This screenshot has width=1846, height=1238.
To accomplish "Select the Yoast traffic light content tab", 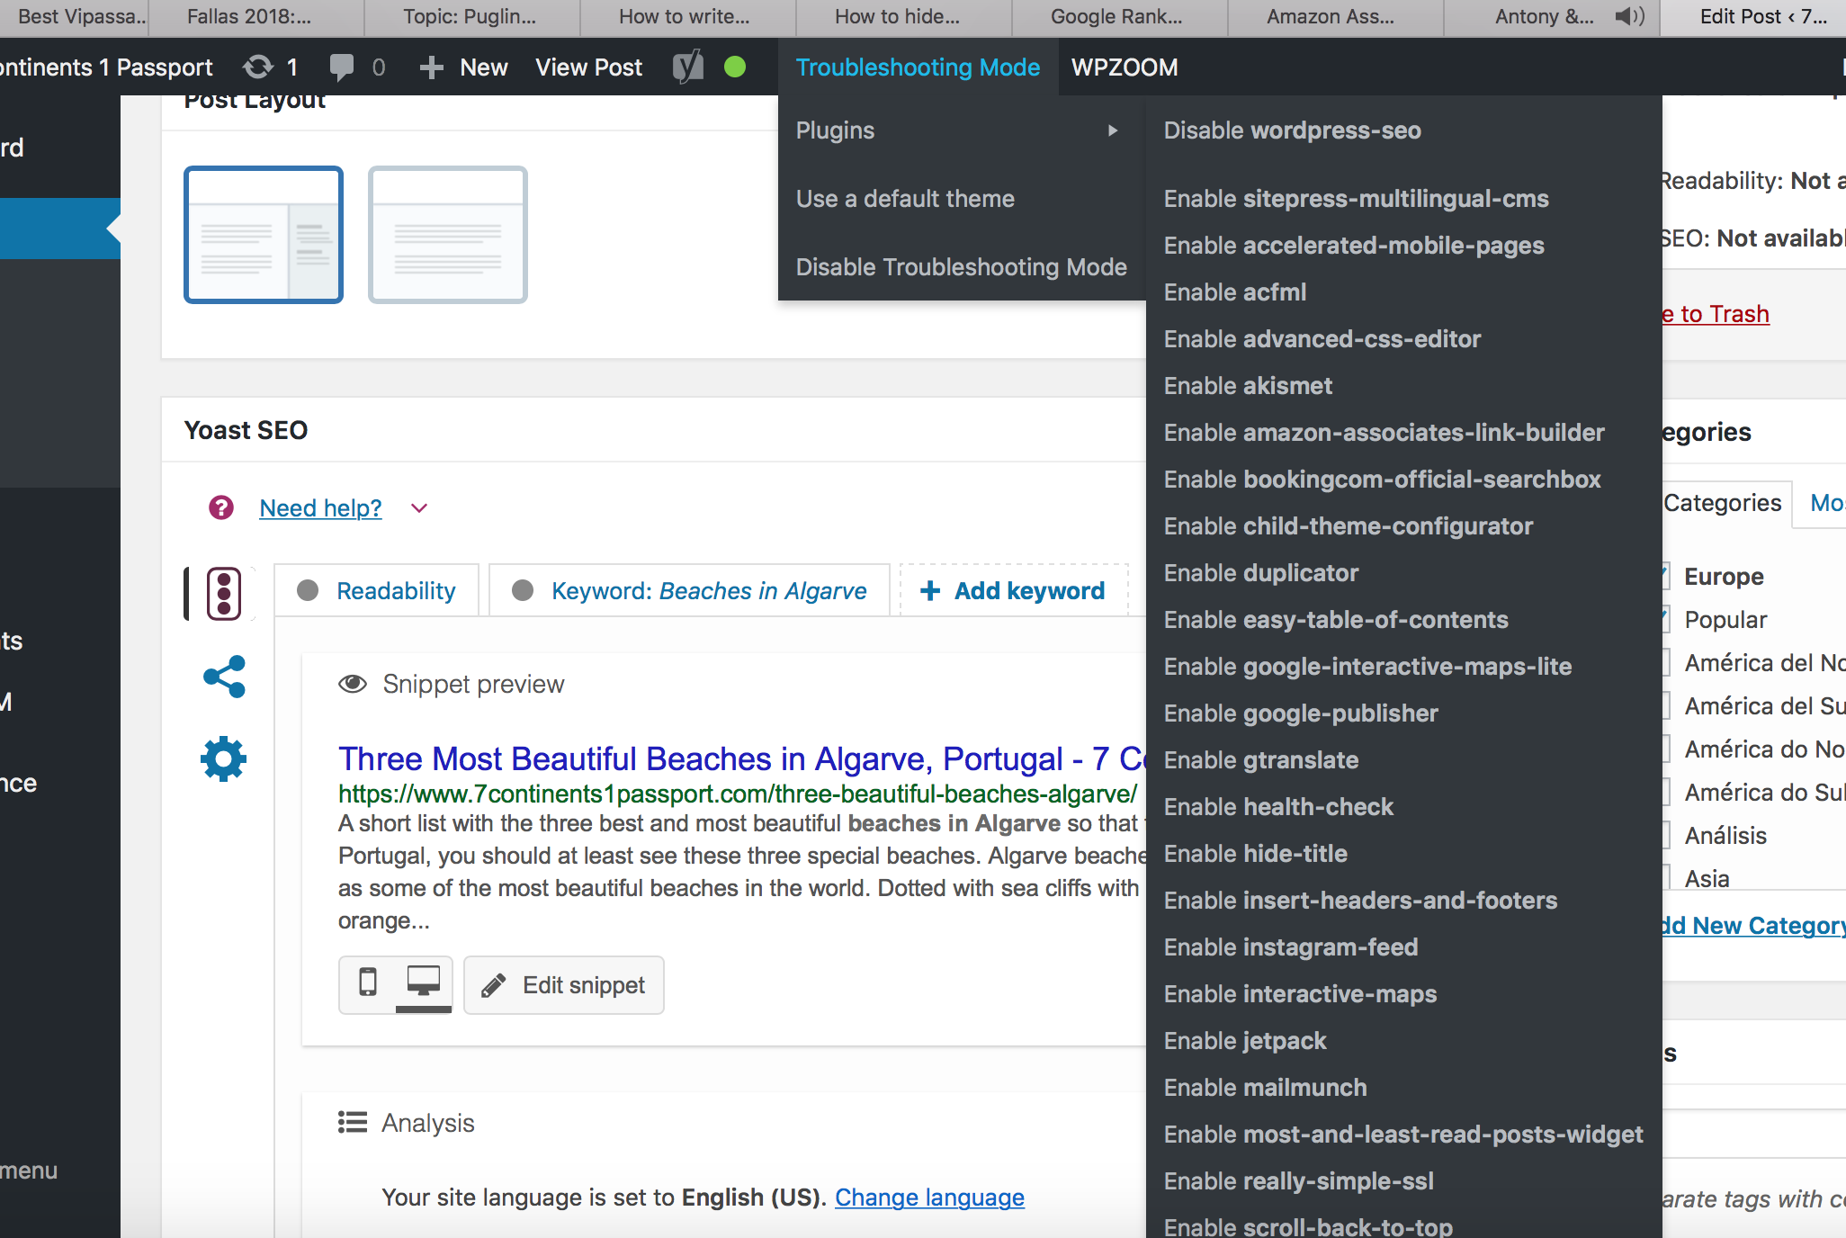I will [x=224, y=594].
